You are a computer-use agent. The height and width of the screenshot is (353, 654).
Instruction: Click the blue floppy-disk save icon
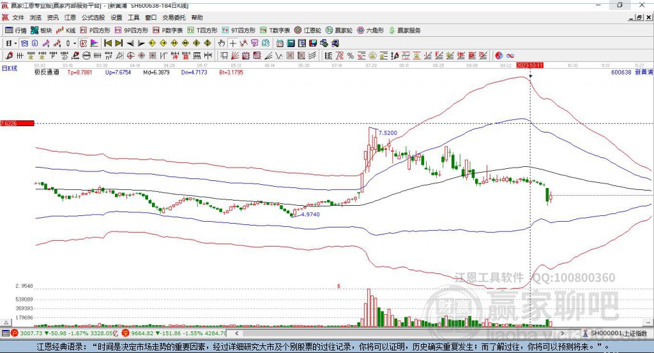(x=313, y=43)
